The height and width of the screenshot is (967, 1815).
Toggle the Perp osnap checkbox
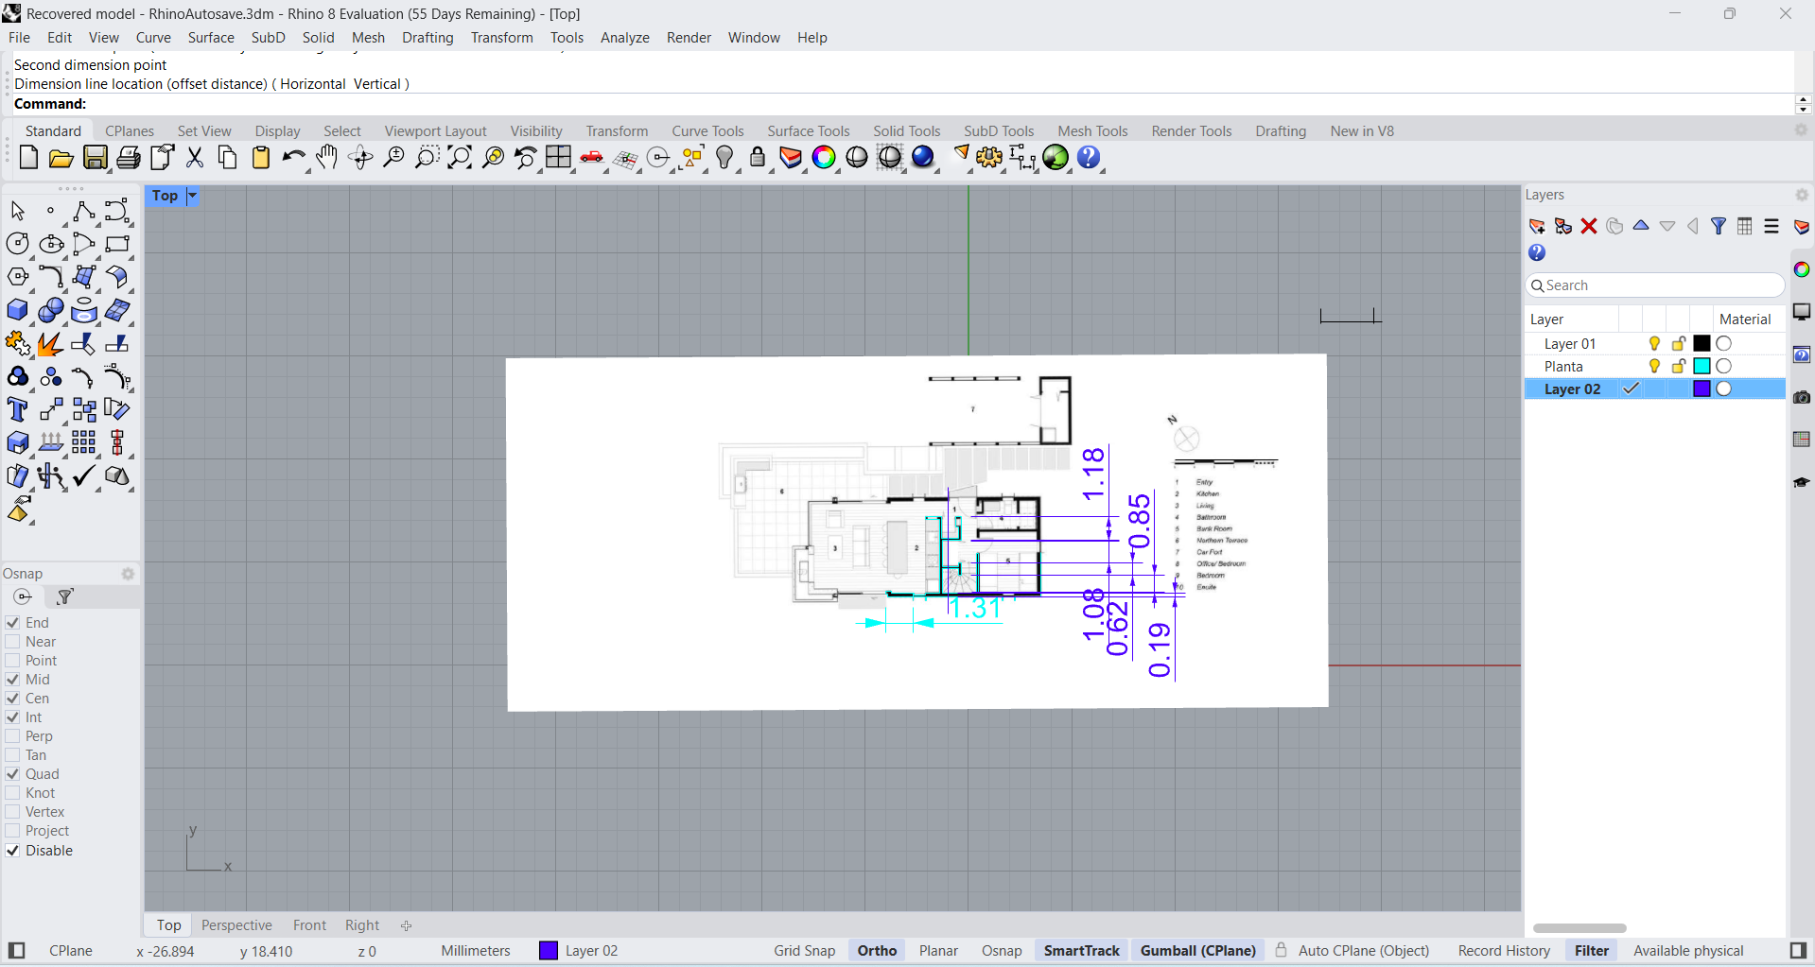[13, 736]
